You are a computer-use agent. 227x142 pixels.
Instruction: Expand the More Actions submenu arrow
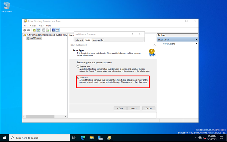pyautogui.click(x=196, y=44)
